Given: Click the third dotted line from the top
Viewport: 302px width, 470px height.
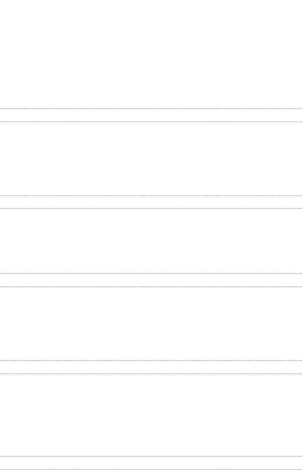Looking at the screenshot, I should (x=151, y=195).
